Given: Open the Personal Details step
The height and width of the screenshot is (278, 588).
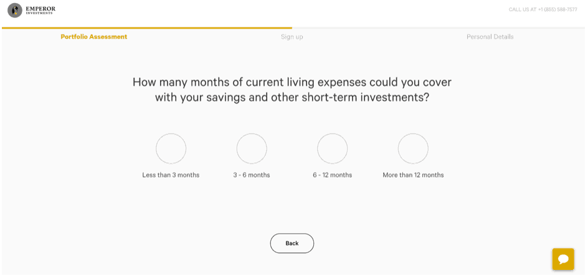Looking at the screenshot, I should click(x=490, y=37).
